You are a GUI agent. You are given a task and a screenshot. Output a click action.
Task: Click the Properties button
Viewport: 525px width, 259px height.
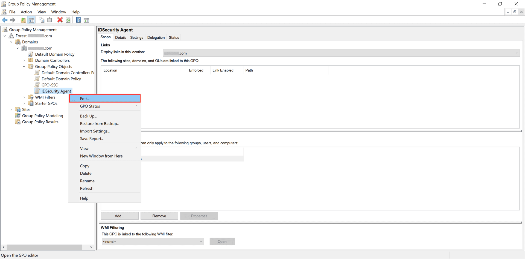pos(199,216)
